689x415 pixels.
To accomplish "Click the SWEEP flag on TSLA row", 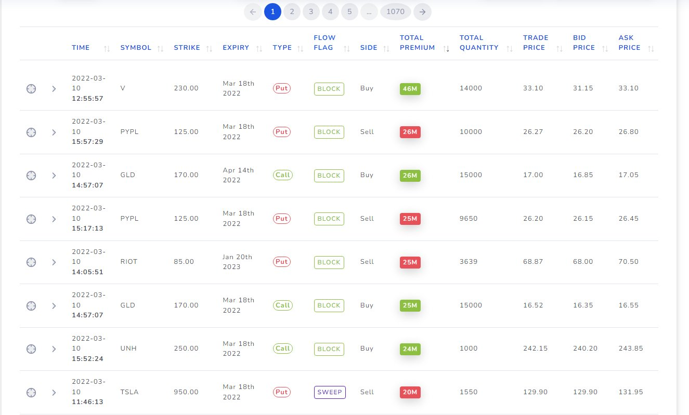I will (330, 392).
